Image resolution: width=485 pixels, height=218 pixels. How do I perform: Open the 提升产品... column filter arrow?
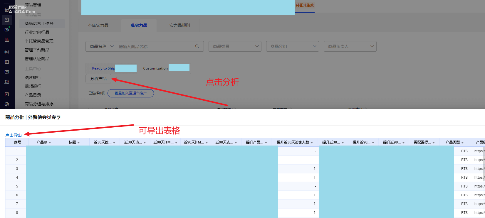[x=266, y=142]
